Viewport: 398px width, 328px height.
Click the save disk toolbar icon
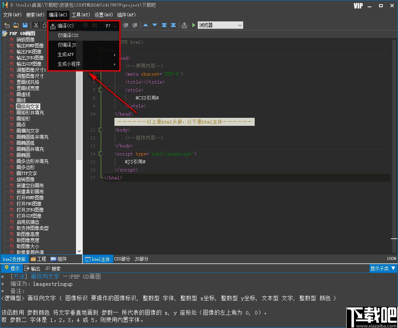(25, 25)
